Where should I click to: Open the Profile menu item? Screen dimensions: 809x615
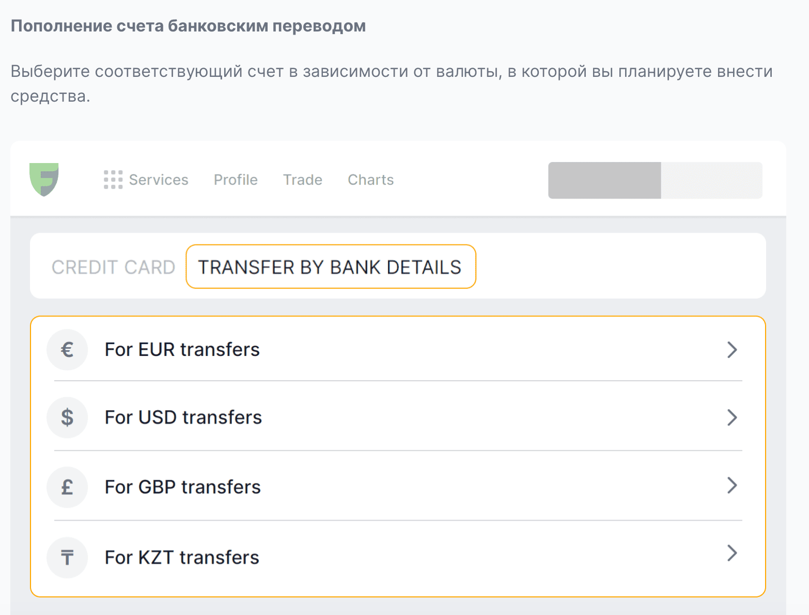coord(236,180)
